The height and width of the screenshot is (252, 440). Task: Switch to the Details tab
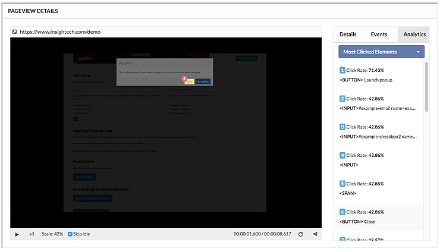click(348, 34)
